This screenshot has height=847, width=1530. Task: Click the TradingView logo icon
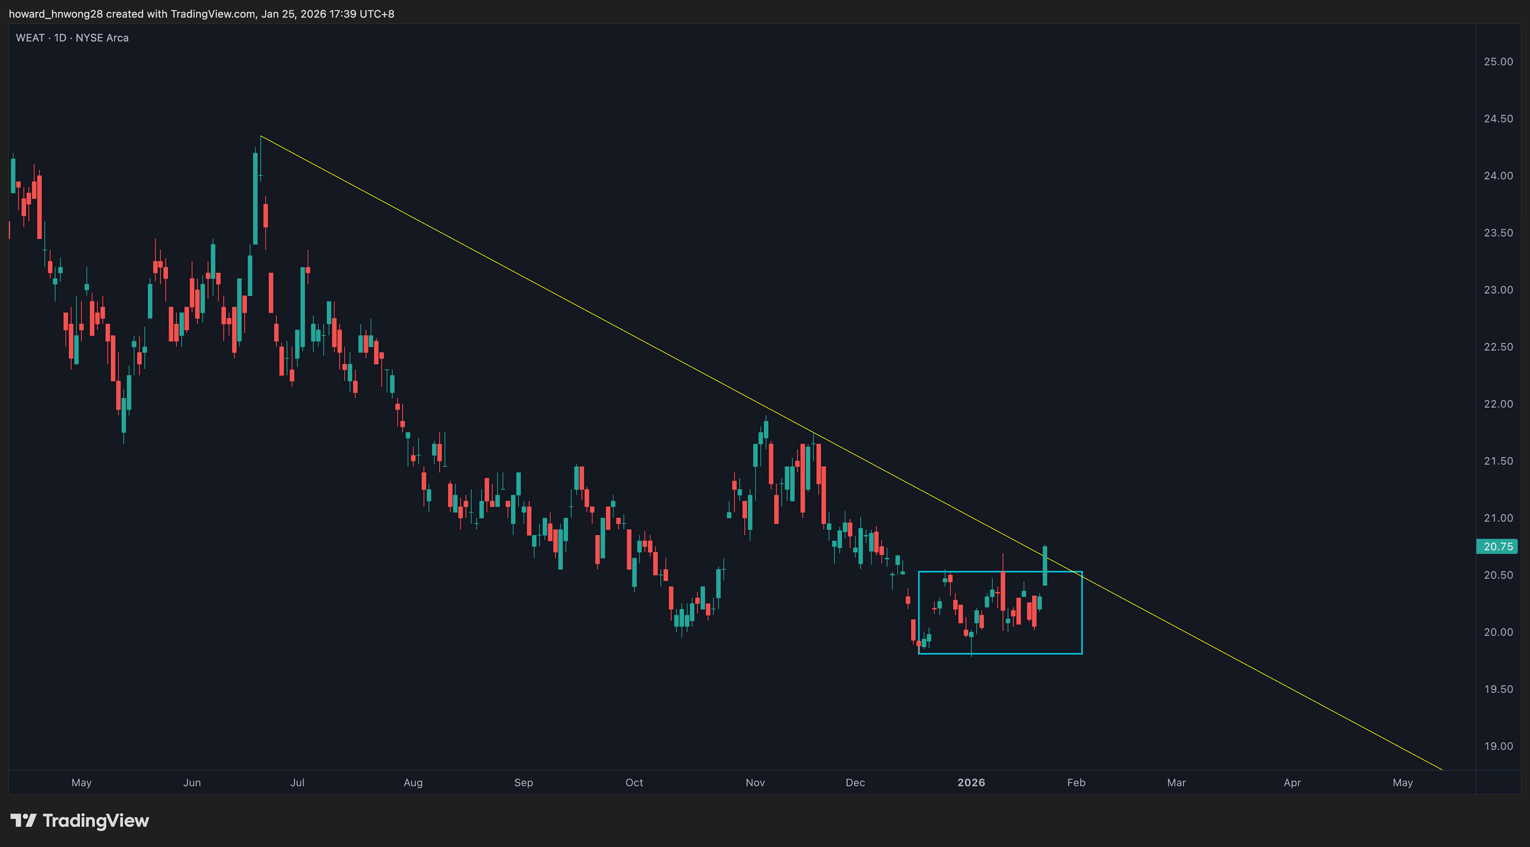(x=23, y=820)
